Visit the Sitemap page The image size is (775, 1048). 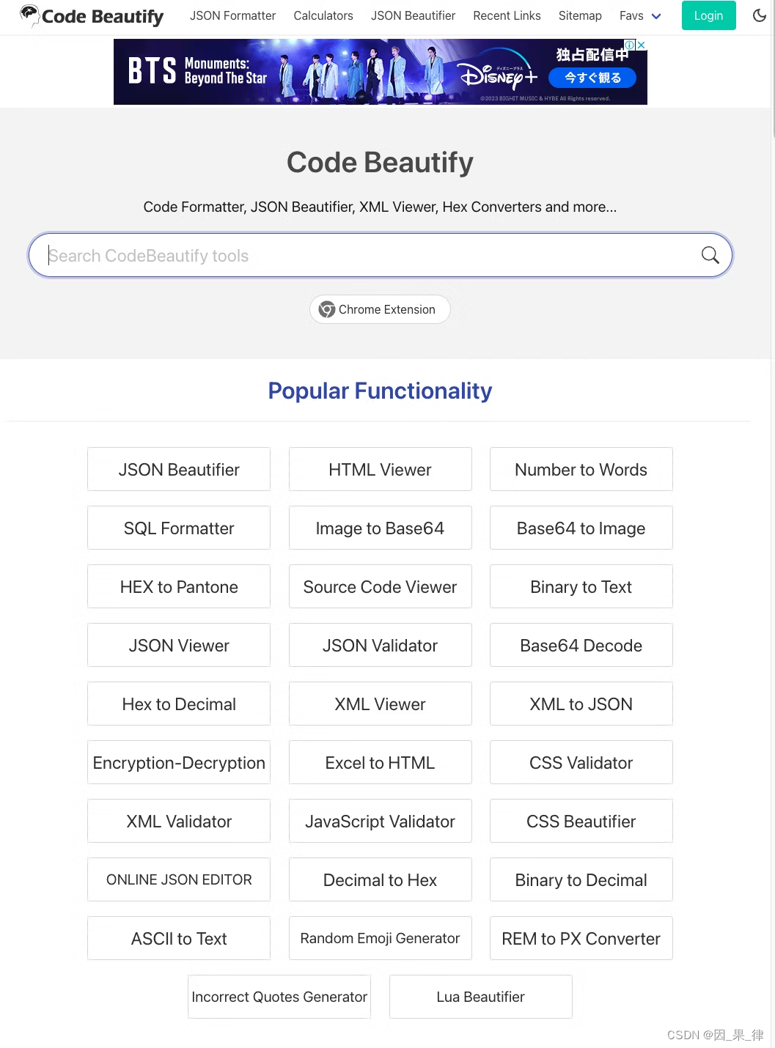pos(579,15)
